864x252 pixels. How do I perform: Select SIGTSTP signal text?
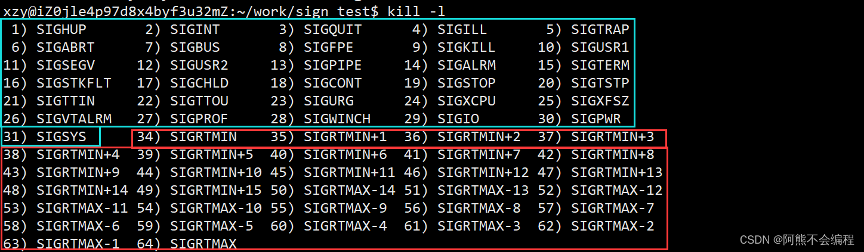tap(600, 83)
